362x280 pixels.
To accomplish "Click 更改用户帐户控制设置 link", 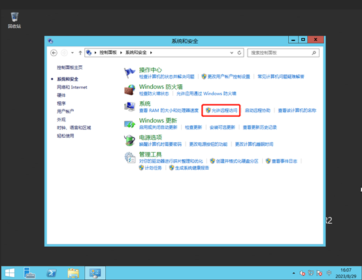I will [229, 76].
